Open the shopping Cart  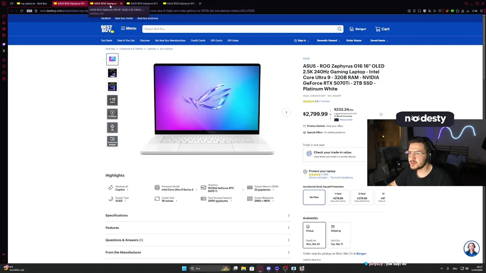point(382,29)
